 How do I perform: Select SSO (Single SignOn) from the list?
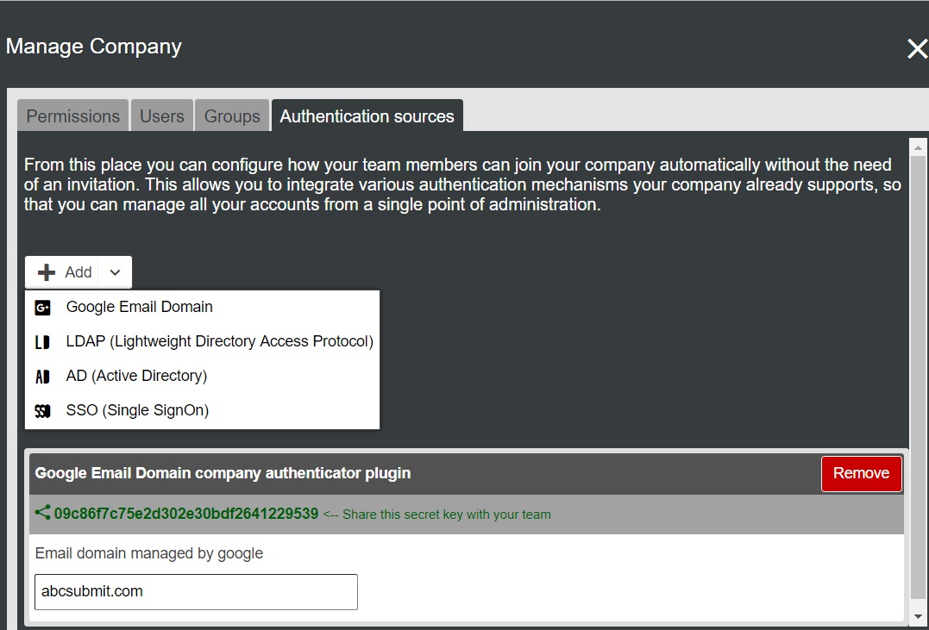click(x=137, y=410)
